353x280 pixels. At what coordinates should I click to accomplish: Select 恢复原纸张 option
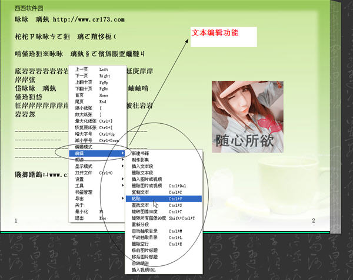[97, 127]
